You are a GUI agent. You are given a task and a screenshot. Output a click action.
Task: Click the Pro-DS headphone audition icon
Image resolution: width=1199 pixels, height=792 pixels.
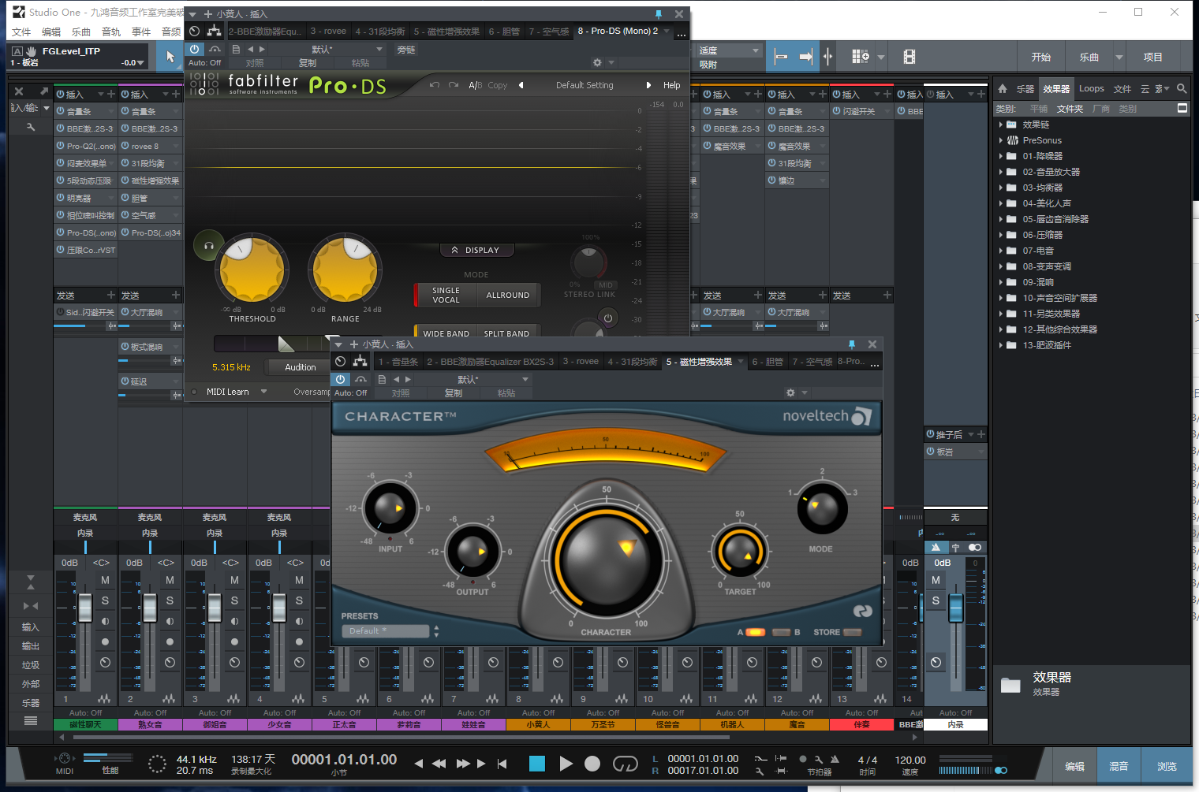[x=209, y=246]
